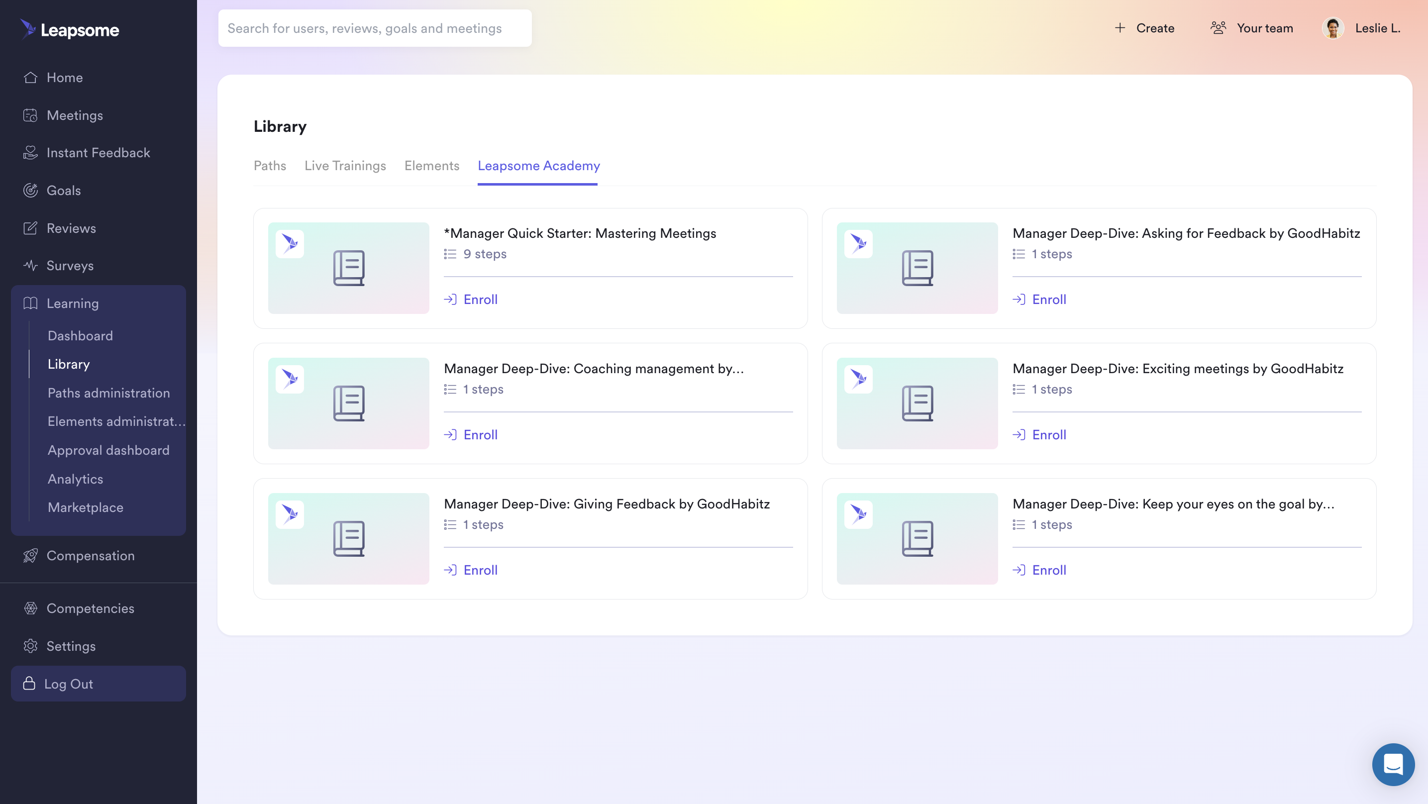Screen dimensions: 1428x804
Task: Enroll in Giving Feedback
Action: pos(471,570)
